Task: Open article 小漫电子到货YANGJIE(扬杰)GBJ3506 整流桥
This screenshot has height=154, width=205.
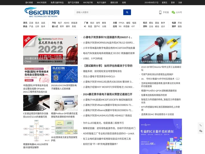Action: 108,82
